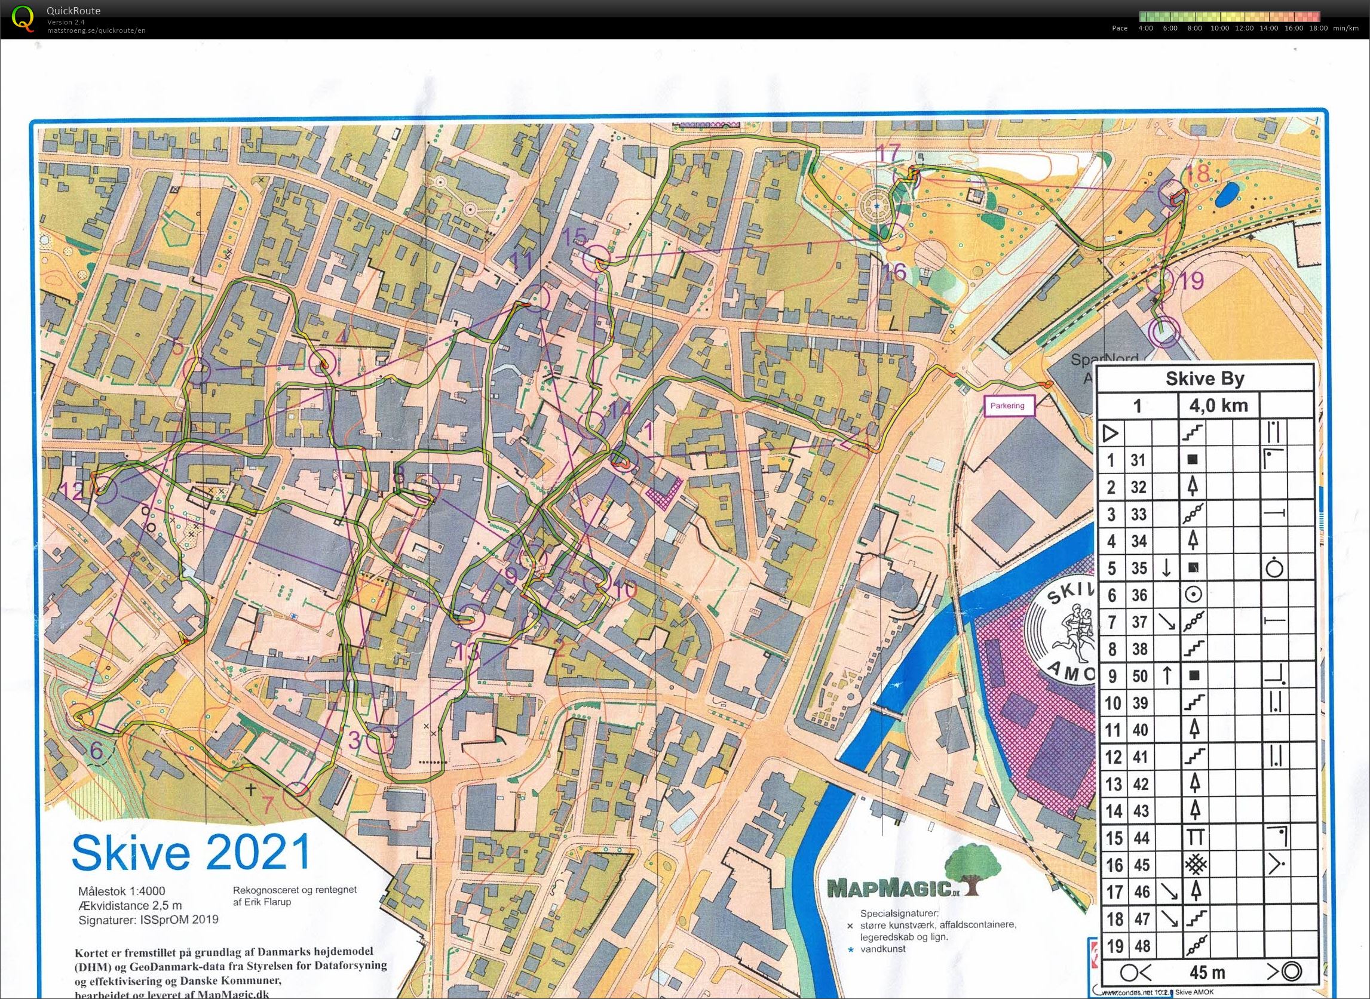
Task: Click the canopy symbol in row 15 (44)
Action: (1194, 838)
